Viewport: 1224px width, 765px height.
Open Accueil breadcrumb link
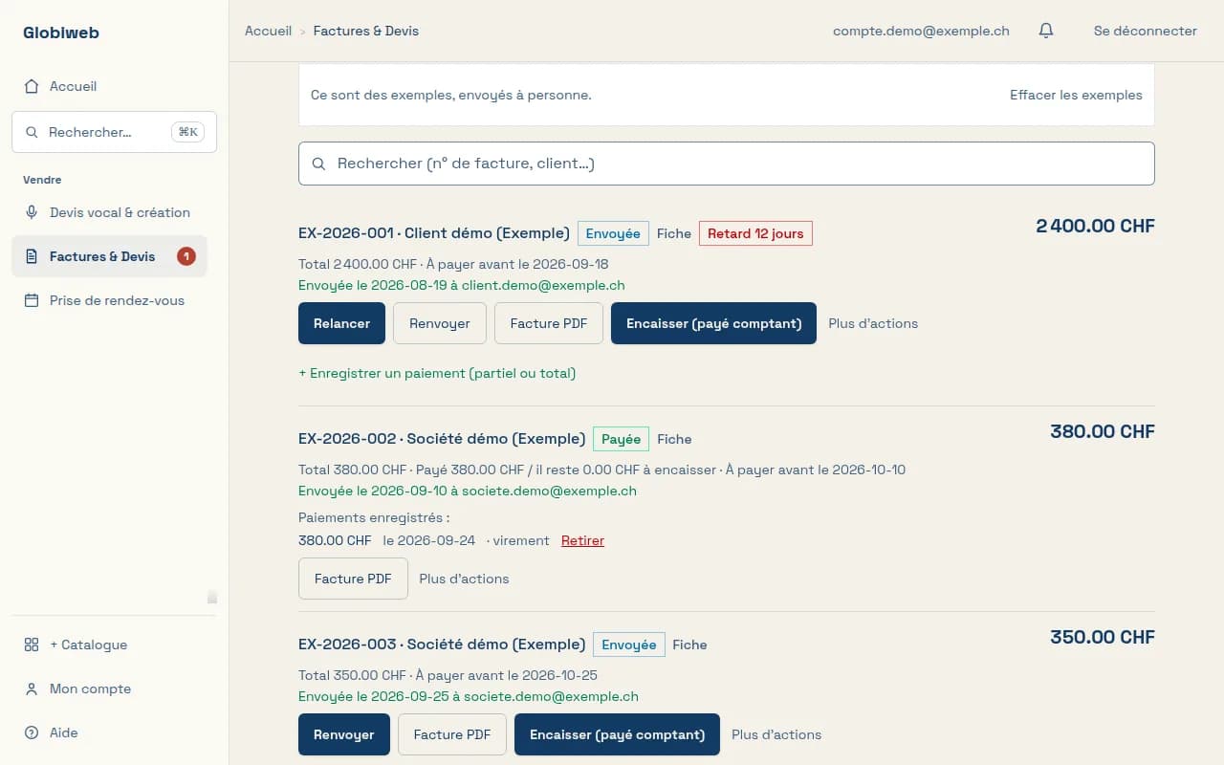click(268, 31)
